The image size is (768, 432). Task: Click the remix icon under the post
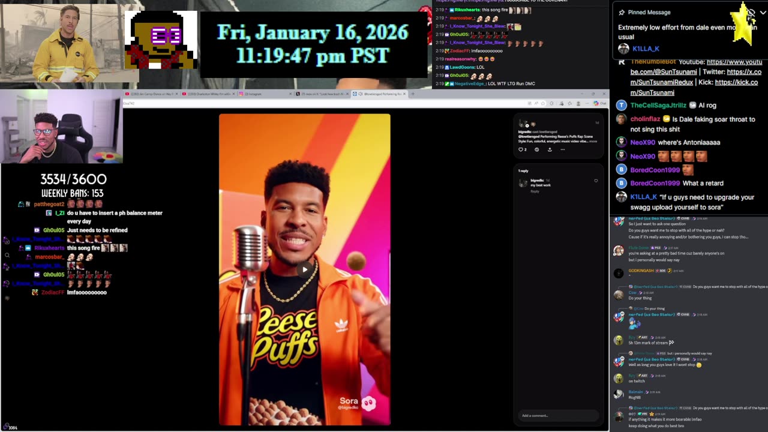pyautogui.click(x=536, y=149)
